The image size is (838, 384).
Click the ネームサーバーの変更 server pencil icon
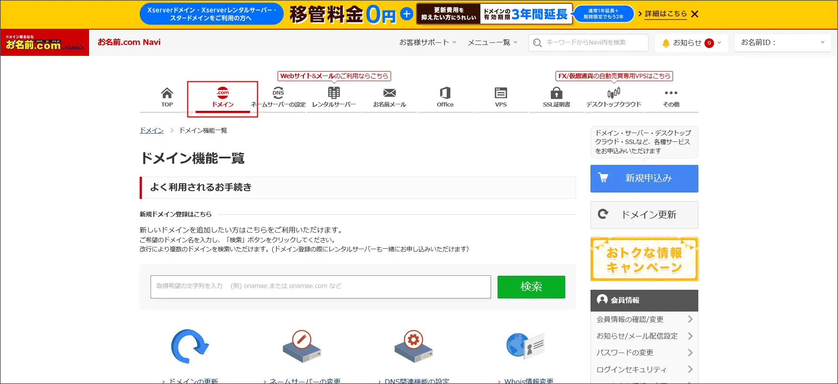click(x=302, y=346)
